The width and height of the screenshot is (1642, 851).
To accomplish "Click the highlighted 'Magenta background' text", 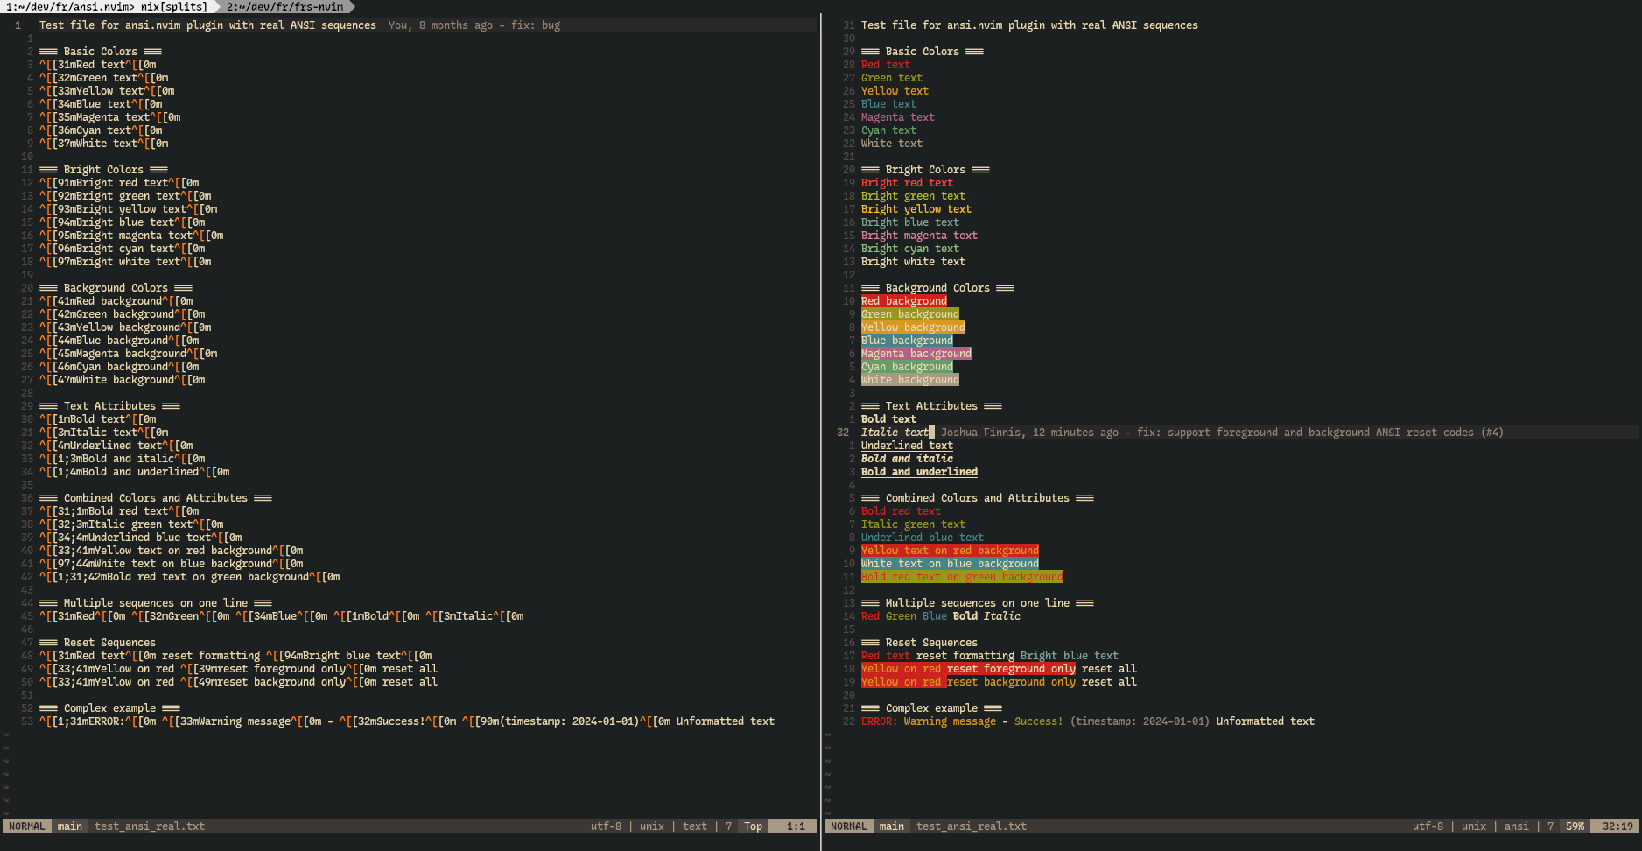I will pyautogui.click(x=916, y=354).
